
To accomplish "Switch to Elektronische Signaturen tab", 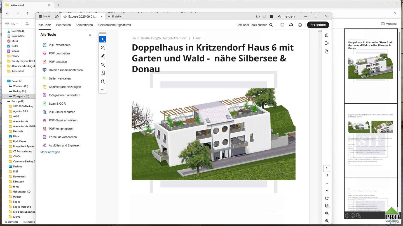I will click(x=114, y=25).
